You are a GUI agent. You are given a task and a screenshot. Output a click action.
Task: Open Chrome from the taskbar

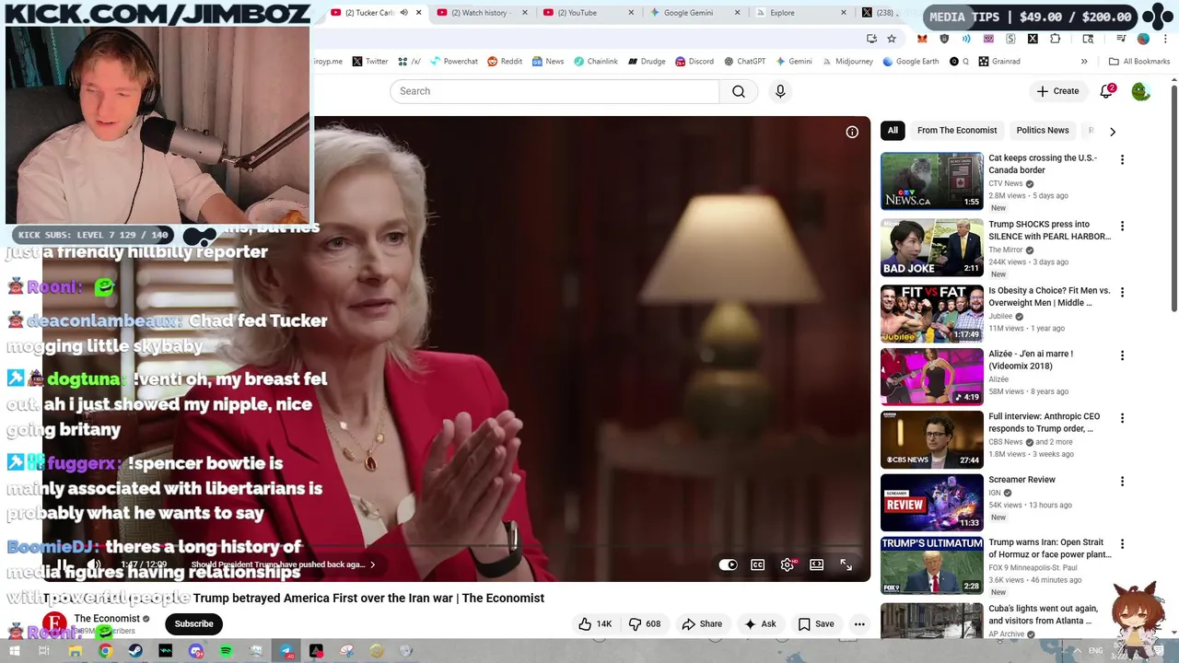pos(105,651)
